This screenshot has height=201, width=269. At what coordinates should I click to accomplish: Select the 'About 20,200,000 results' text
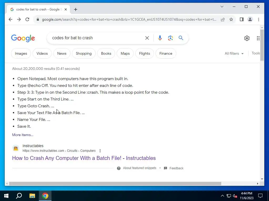pos(46,69)
